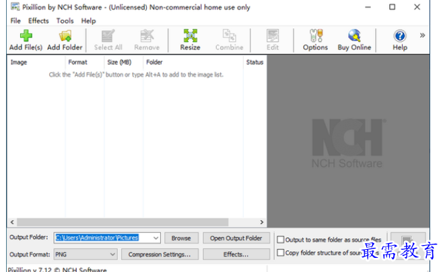Open the Add Folder toolbar icon

(65, 36)
